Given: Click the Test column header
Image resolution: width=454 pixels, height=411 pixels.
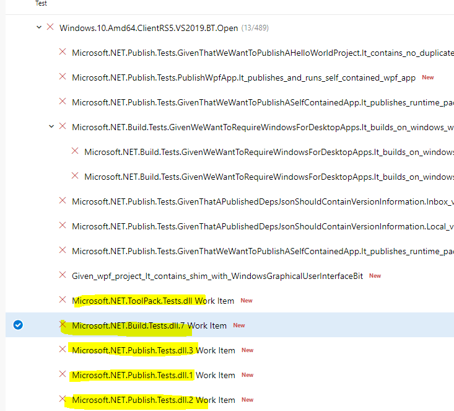Looking at the screenshot, I should [x=41, y=3].
